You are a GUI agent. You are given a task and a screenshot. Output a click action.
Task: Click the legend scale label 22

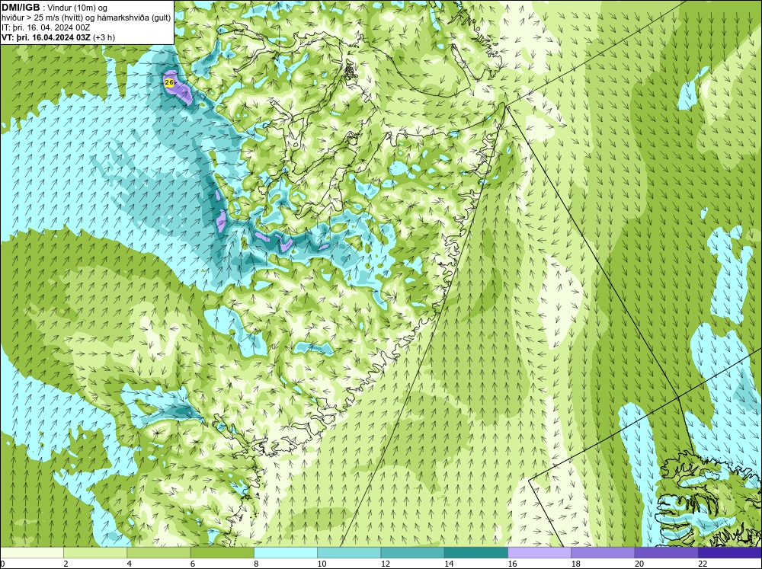pyautogui.click(x=703, y=564)
